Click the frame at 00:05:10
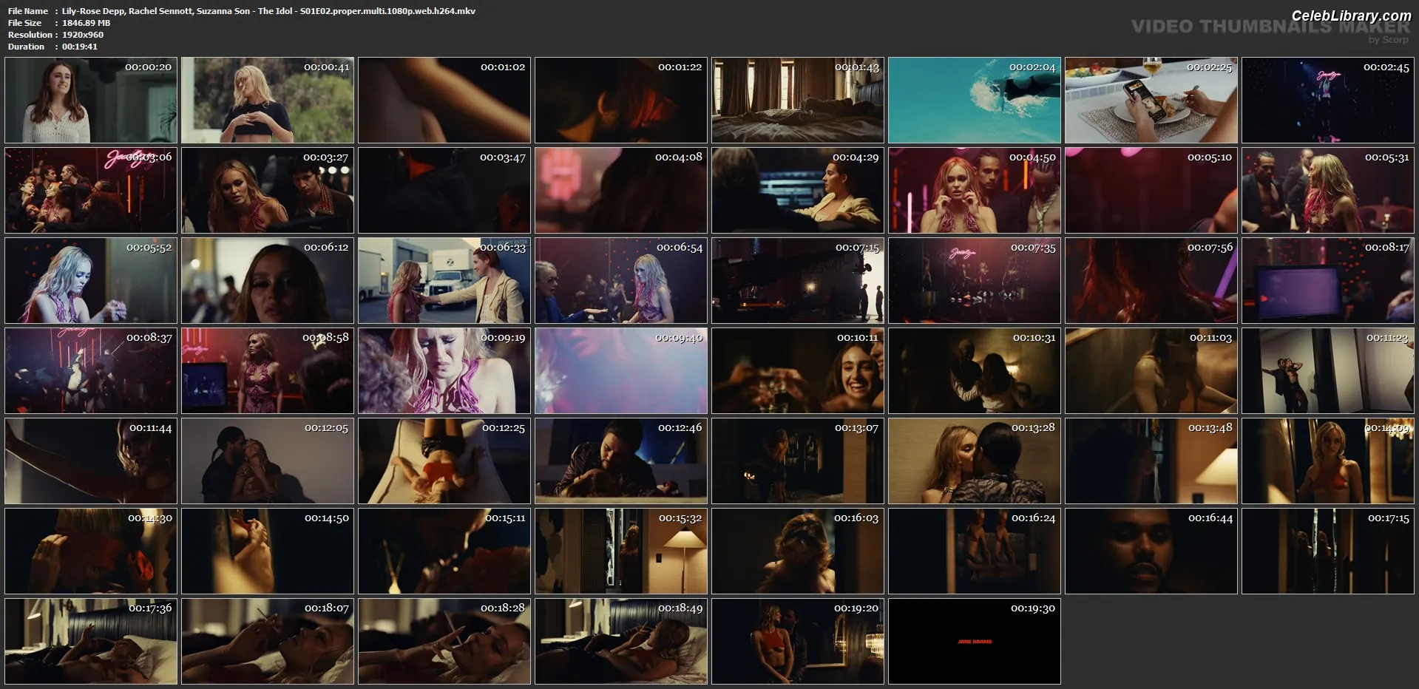Viewport: 1419px width, 689px height. coord(1151,190)
